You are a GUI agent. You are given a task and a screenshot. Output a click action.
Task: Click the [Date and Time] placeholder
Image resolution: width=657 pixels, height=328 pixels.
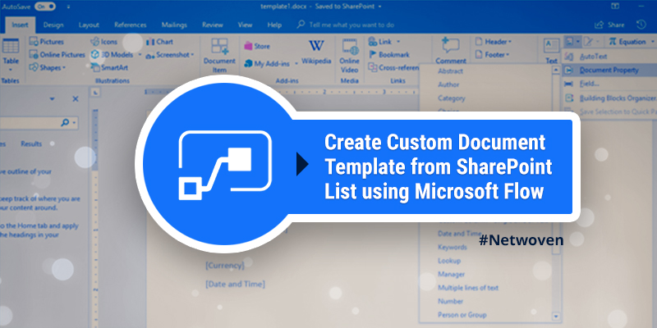[235, 284]
